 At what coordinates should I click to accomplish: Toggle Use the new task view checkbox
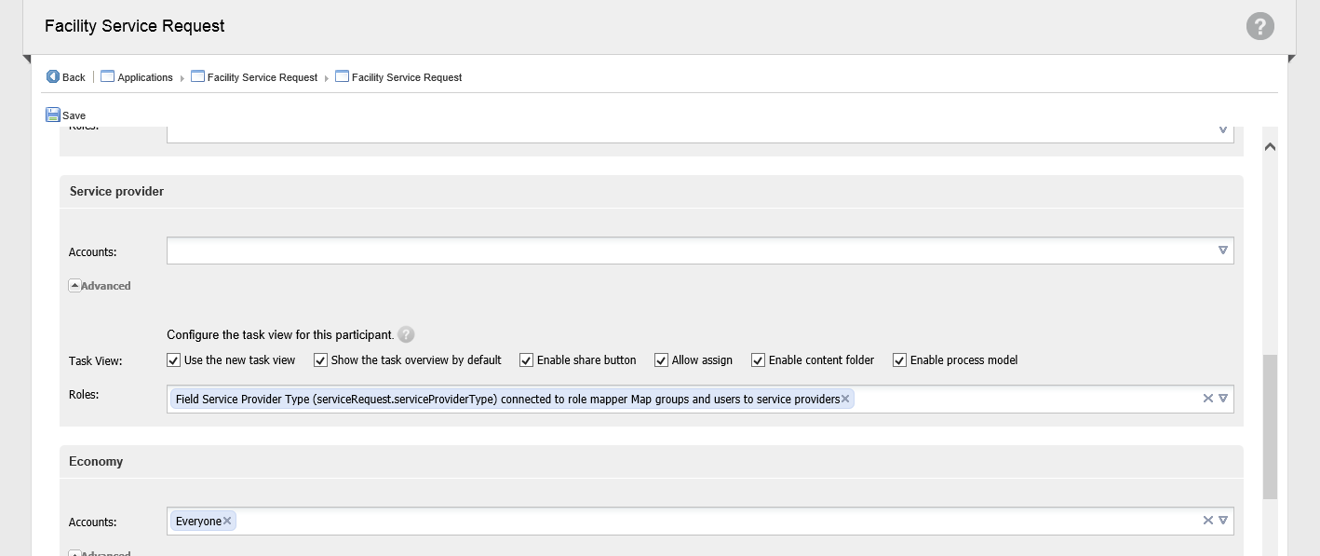click(173, 360)
